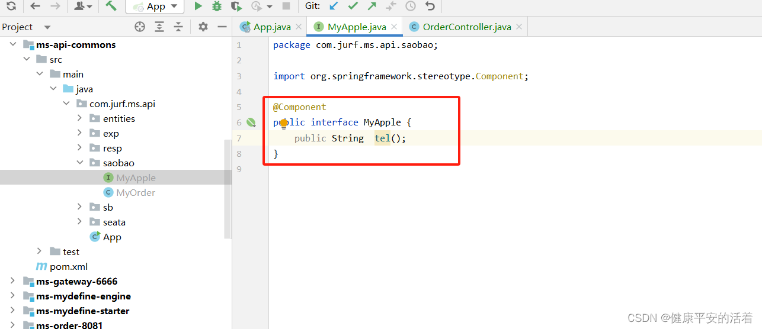Run App with the green play button

[x=198, y=6]
